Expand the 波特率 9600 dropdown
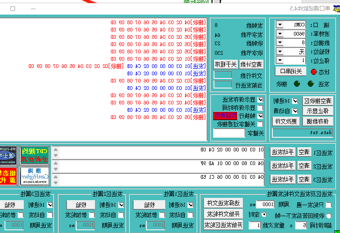Screen dimensions: 340x233 (x=280, y=34)
